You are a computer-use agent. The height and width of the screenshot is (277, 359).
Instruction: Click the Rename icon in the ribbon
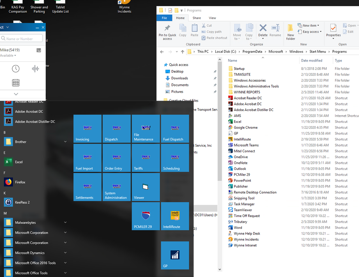pyautogui.click(x=275, y=28)
